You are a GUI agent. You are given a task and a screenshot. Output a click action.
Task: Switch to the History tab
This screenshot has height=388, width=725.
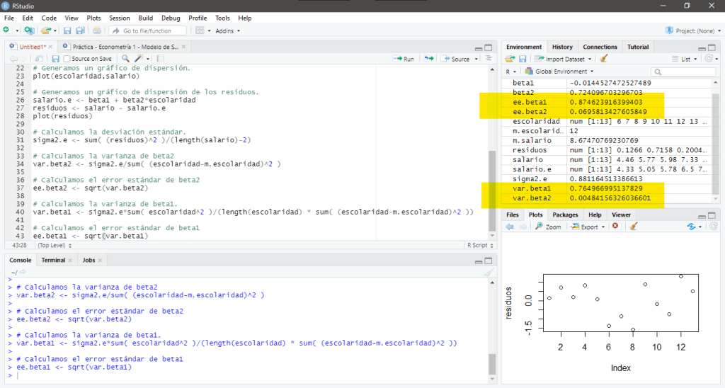point(562,47)
